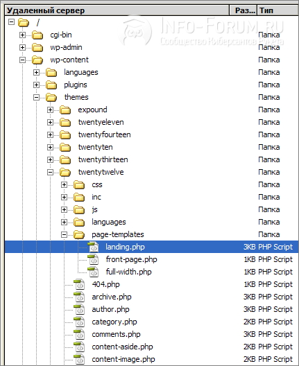The height and width of the screenshot is (366, 299).
Task: Select the wp-admin folder icon
Action: [37, 47]
